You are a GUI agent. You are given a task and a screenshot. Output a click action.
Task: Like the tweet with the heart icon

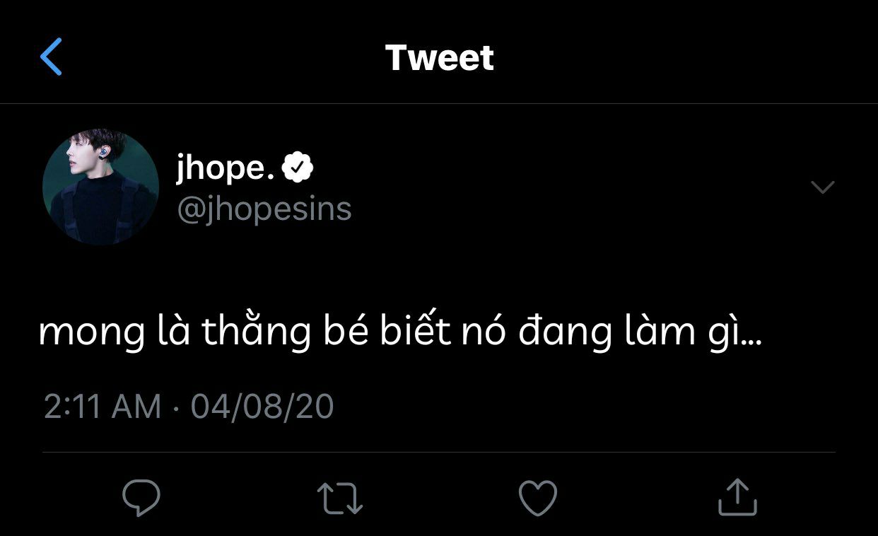tap(538, 497)
